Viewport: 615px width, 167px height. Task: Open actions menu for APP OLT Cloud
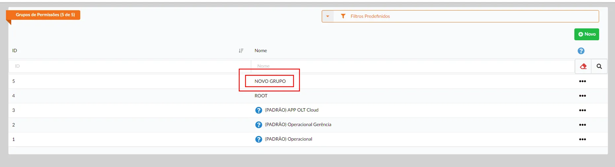click(x=582, y=110)
